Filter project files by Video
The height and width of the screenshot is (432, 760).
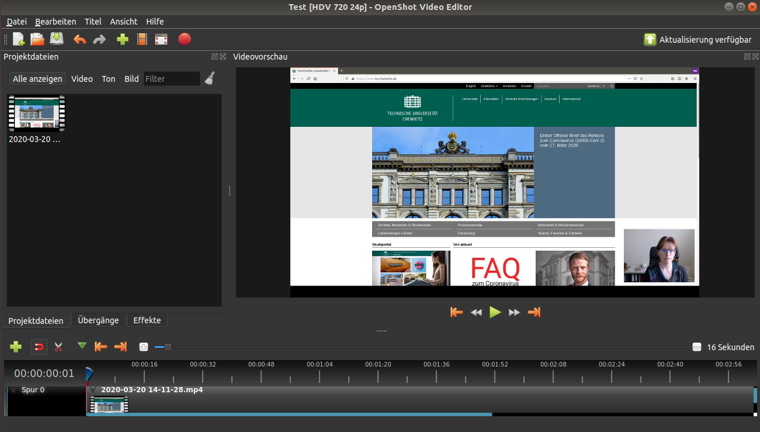pyautogui.click(x=82, y=79)
